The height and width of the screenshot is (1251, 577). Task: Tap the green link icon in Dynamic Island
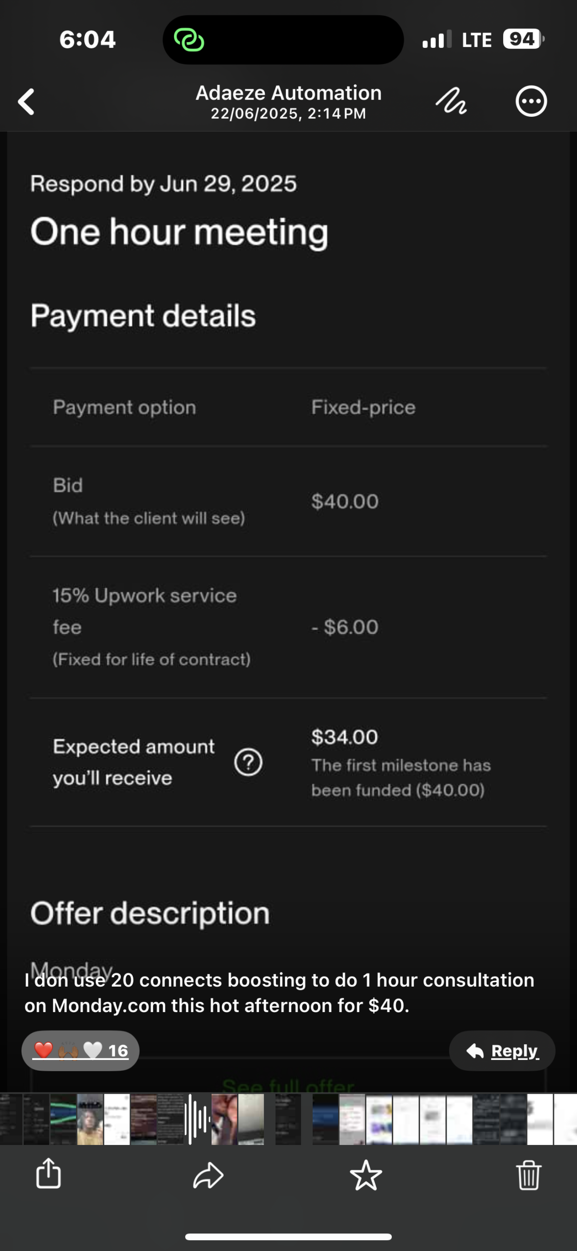189,40
